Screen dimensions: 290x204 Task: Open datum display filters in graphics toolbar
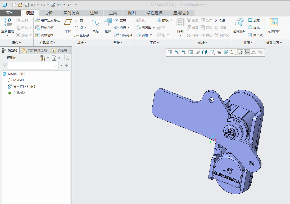pyautogui.click(x=233, y=52)
